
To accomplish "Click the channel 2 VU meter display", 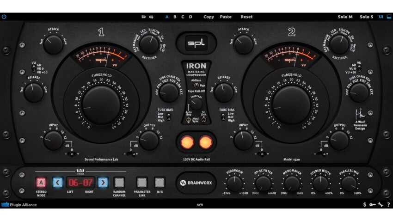I will pos(291,56).
